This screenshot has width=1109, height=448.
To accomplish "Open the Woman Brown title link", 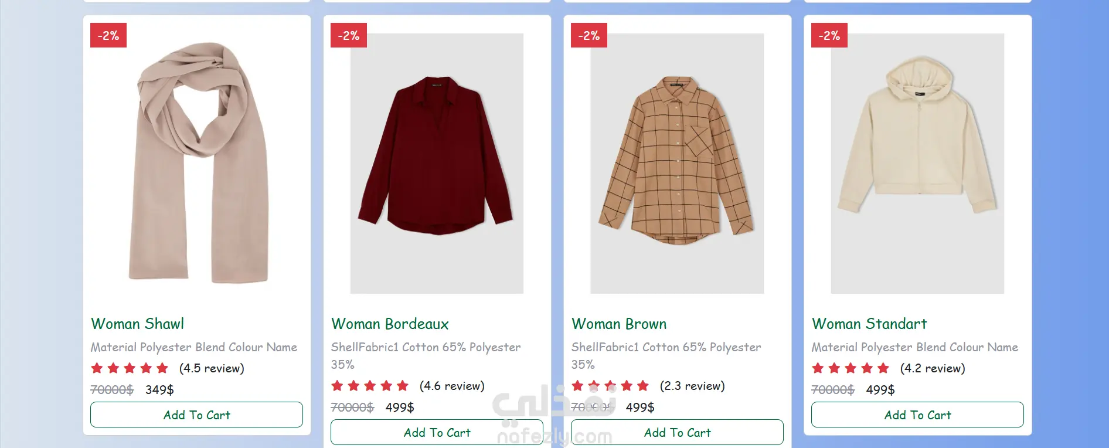I will pos(619,324).
